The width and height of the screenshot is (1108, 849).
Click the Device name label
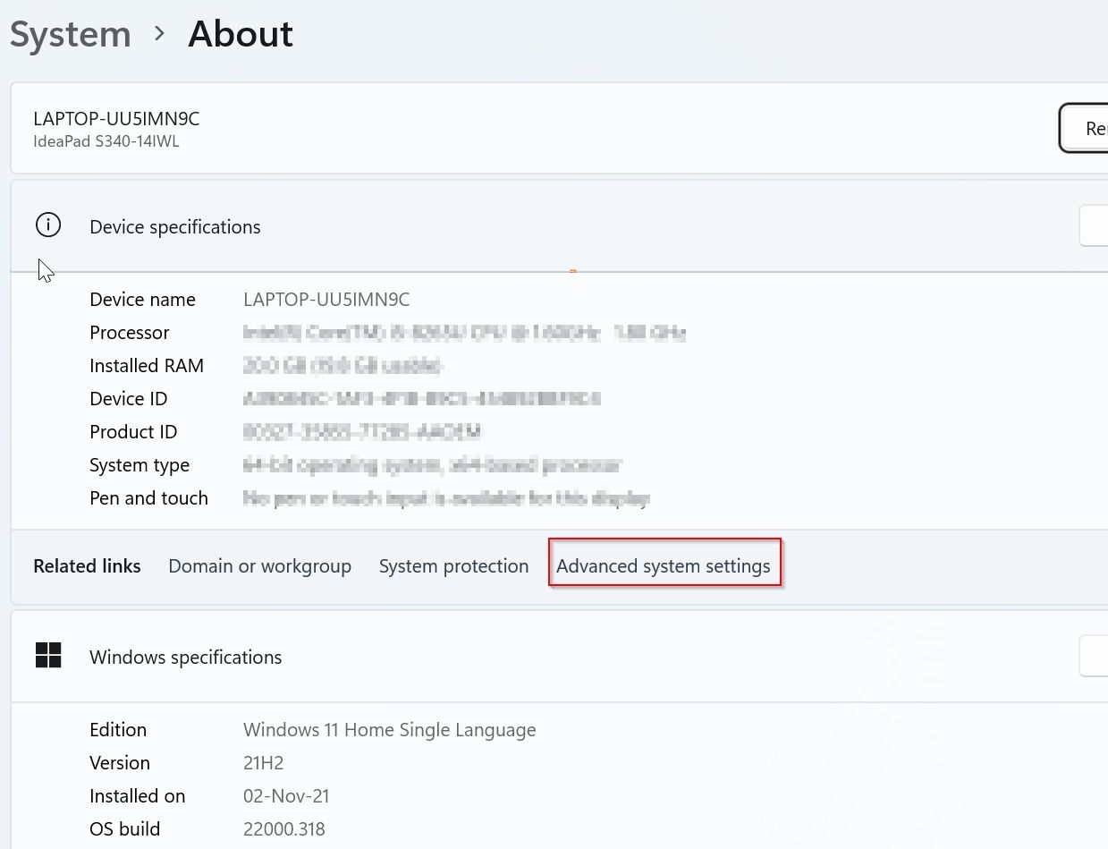coord(142,300)
